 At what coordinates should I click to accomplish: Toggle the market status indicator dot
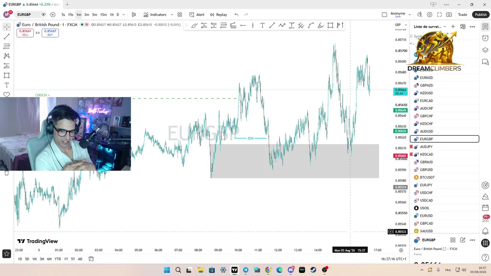tap(82, 25)
